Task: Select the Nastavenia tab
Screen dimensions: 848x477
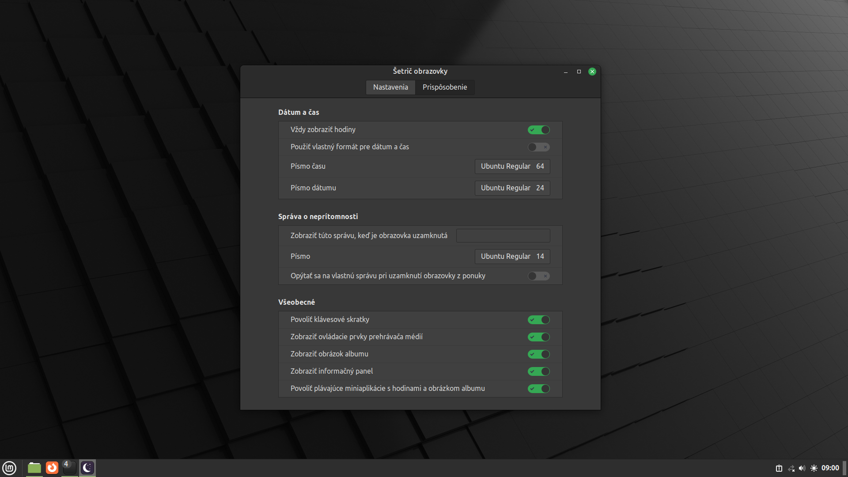Action: click(x=390, y=87)
